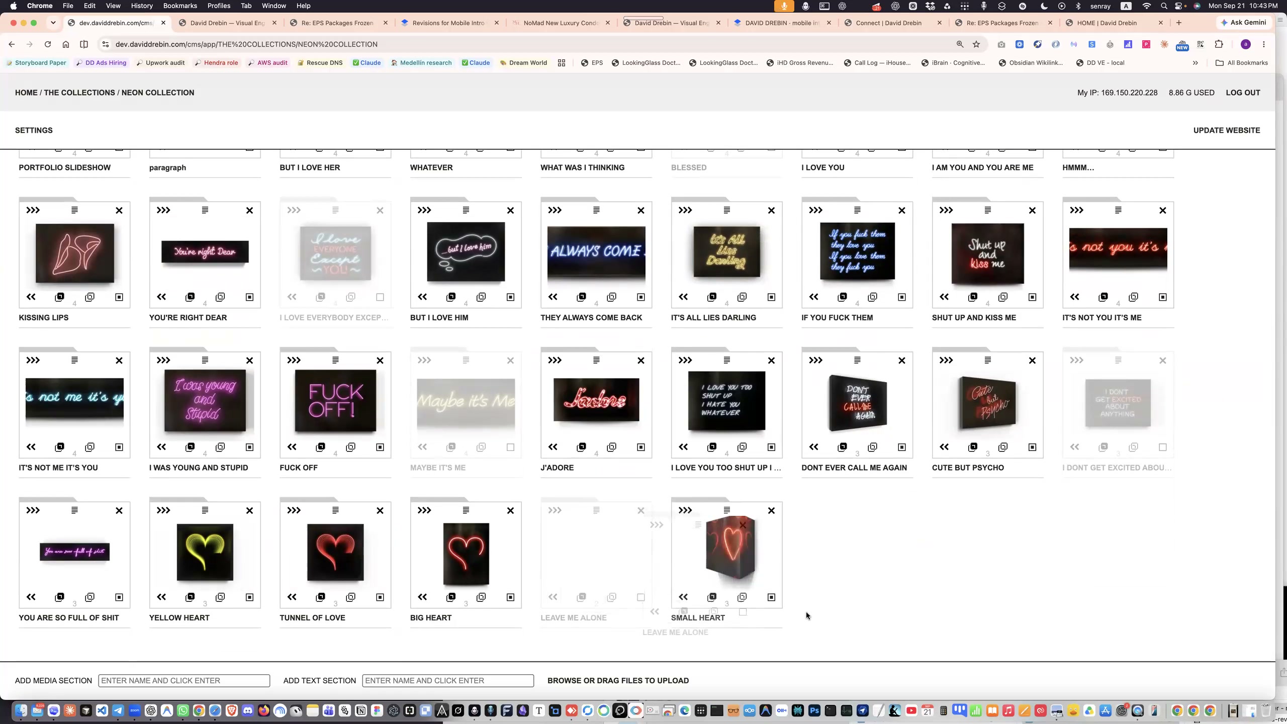
Task: Open the Chrome three-dot menu
Action: coord(1263,44)
